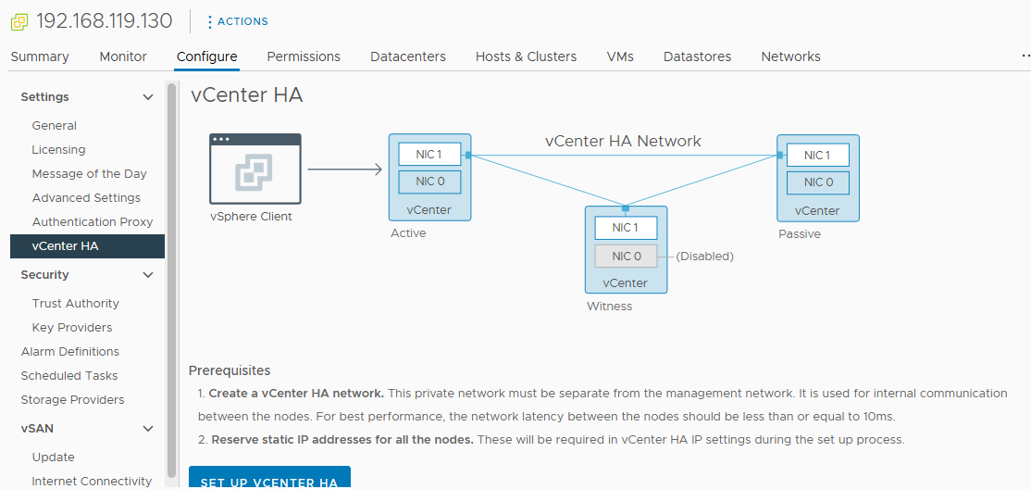Open Advanced Settings in sidebar
Image resolution: width=1031 pixels, height=489 pixels.
tap(87, 198)
